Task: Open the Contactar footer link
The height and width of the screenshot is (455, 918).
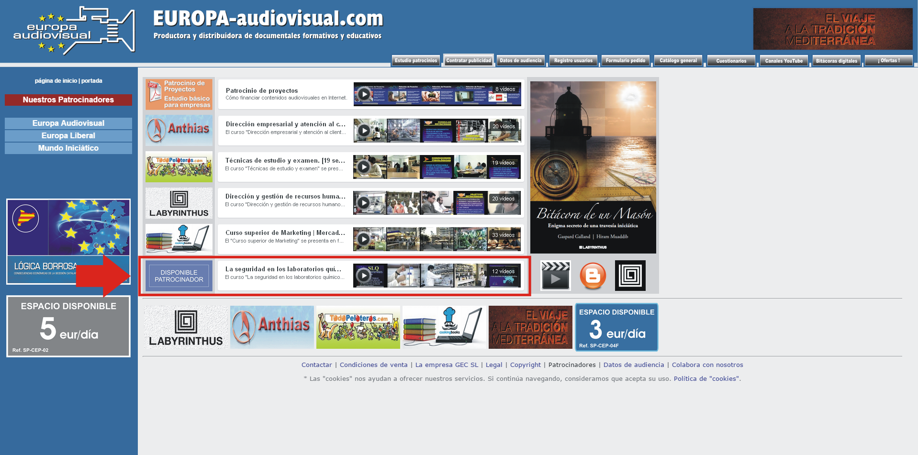Action: 316,365
